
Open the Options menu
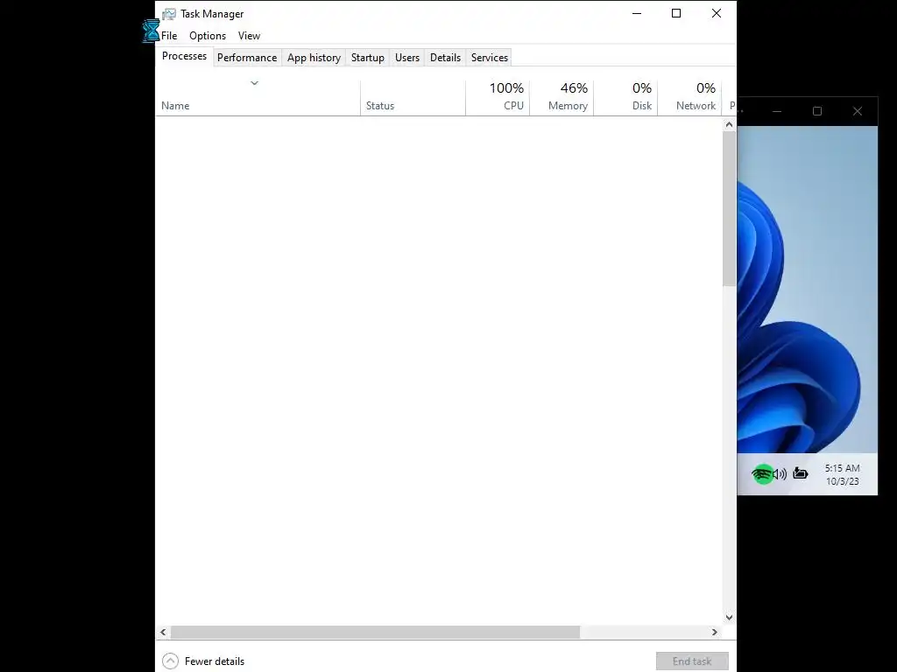pyautogui.click(x=208, y=35)
